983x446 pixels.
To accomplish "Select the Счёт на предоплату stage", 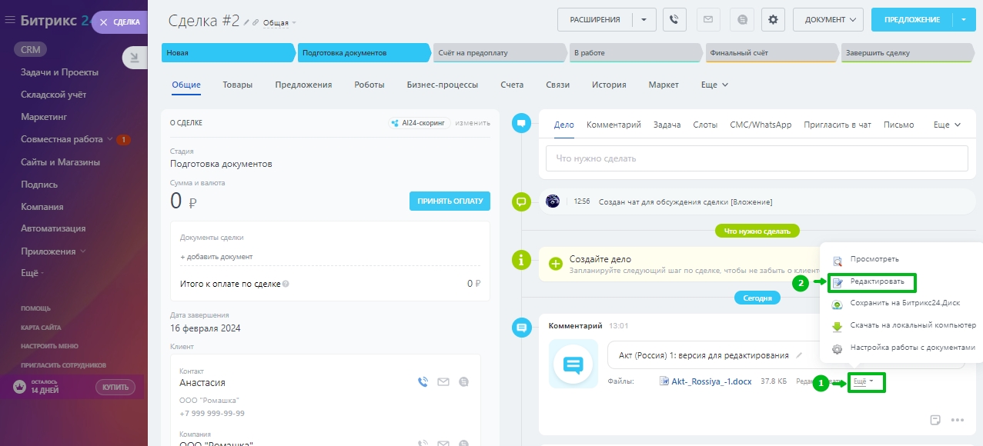I will click(500, 53).
